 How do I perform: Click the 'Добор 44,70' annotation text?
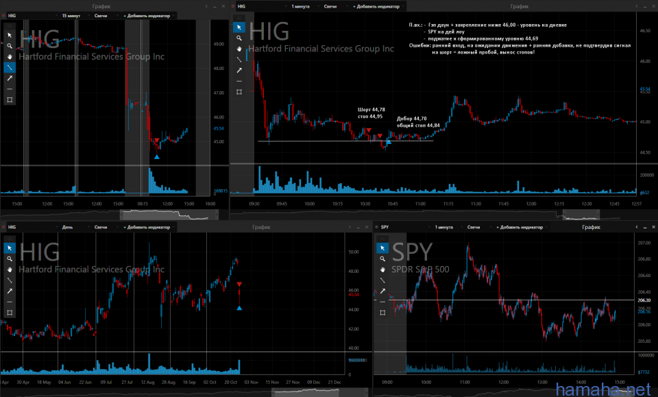coord(412,119)
